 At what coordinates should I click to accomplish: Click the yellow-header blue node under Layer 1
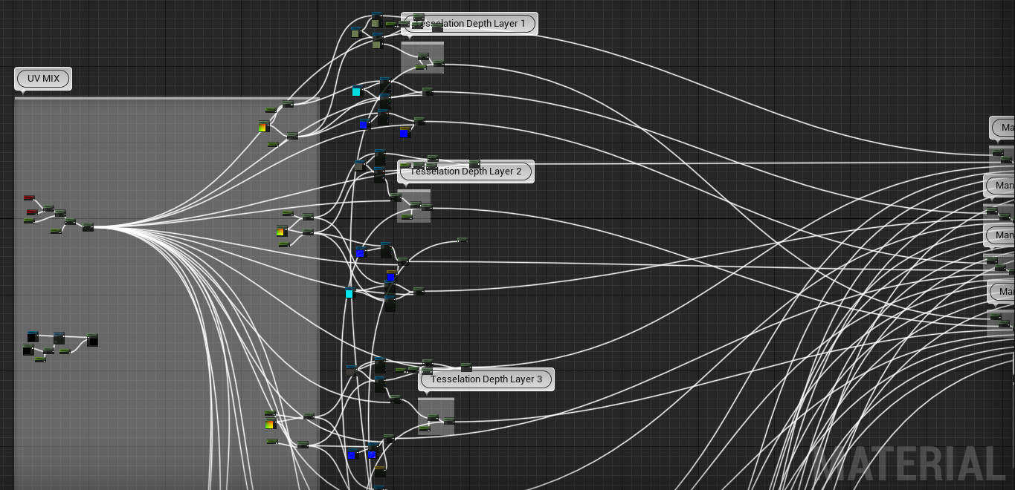[404, 133]
